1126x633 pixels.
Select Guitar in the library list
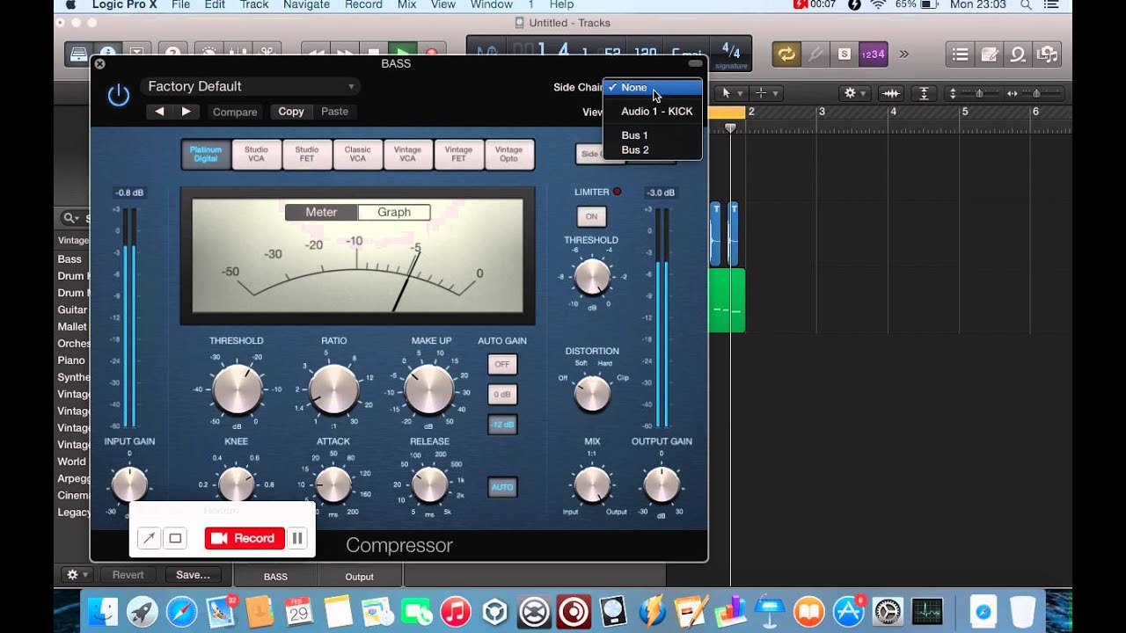pos(72,310)
